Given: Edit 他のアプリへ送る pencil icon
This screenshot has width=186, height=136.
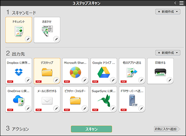Looking at the screenshot, I should pos(141,80).
